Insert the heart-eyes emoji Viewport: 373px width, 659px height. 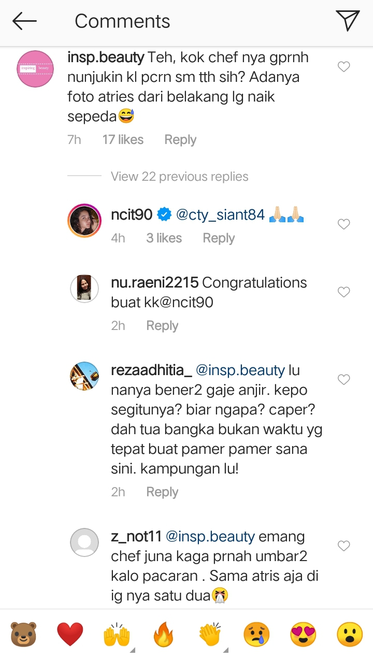(303, 634)
